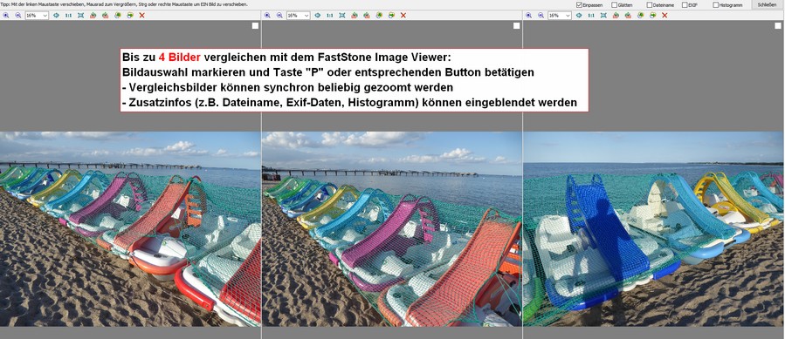Click fit-to-window icon in middle pane toolbar

pyautogui.click(x=342, y=16)
